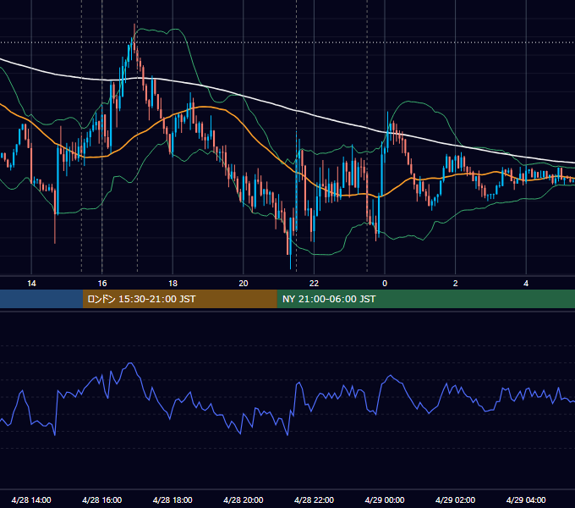Click the 4/28 14:00 date label
Viewport: 575px width, 508px height.
[x=31, y=500]
